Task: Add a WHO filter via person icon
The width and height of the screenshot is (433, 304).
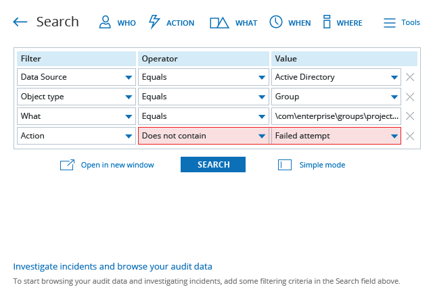Action: coord(105,22)
